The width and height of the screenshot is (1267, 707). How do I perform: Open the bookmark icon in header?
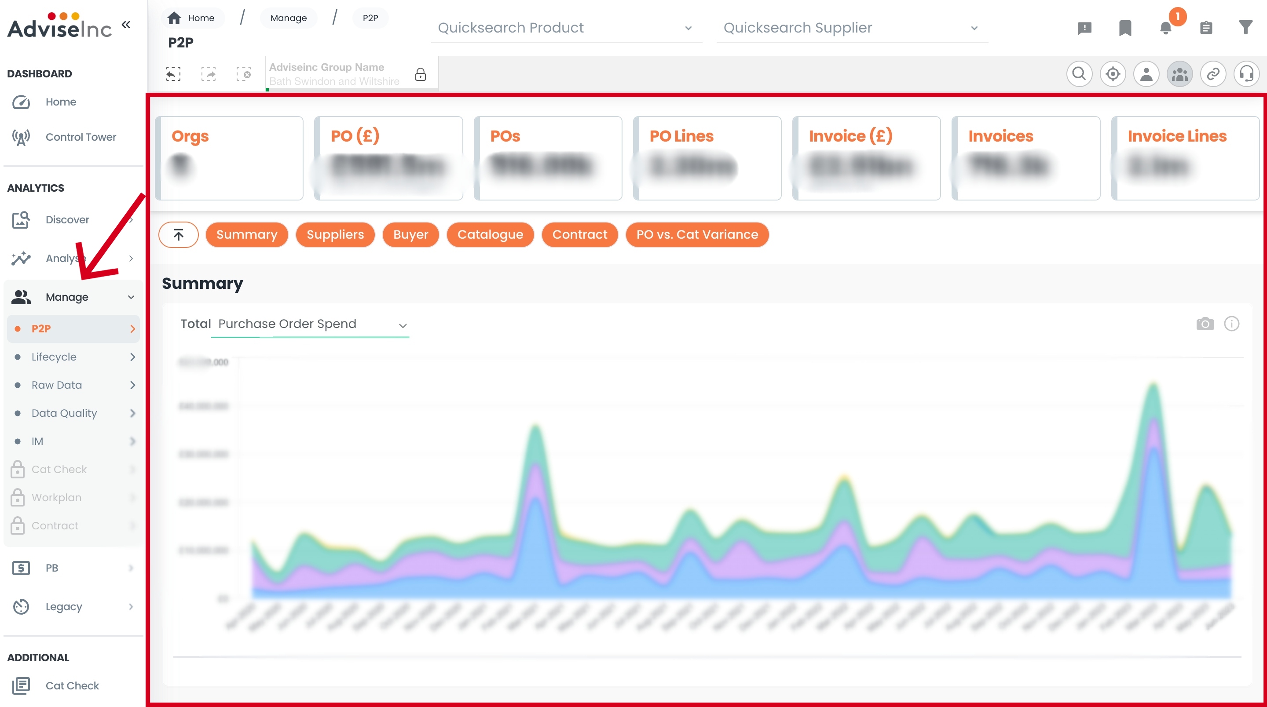(1125, 28)
